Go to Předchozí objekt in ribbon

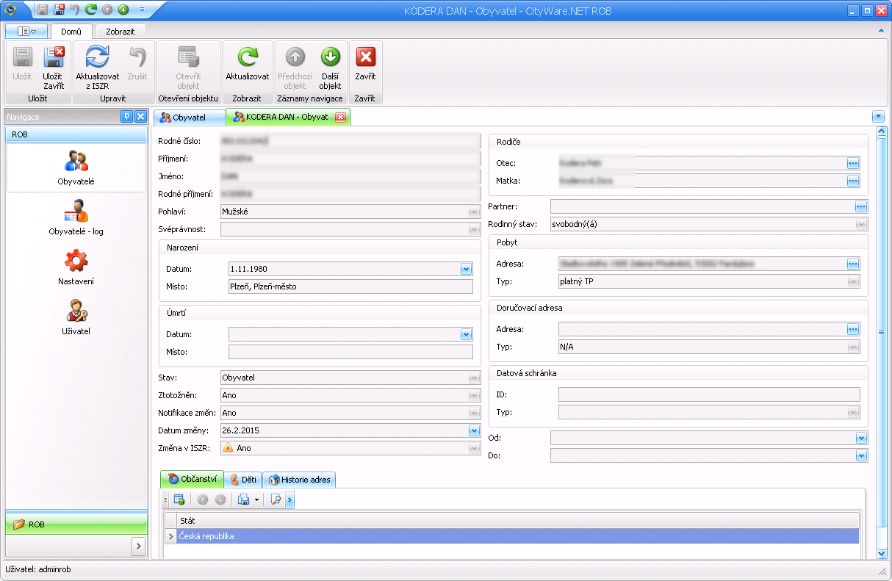pyautogui.click(x=295, y=68)
